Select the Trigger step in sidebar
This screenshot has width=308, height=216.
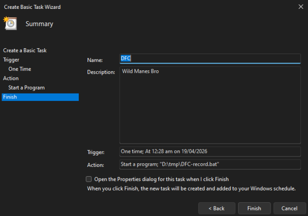[11, 60]
